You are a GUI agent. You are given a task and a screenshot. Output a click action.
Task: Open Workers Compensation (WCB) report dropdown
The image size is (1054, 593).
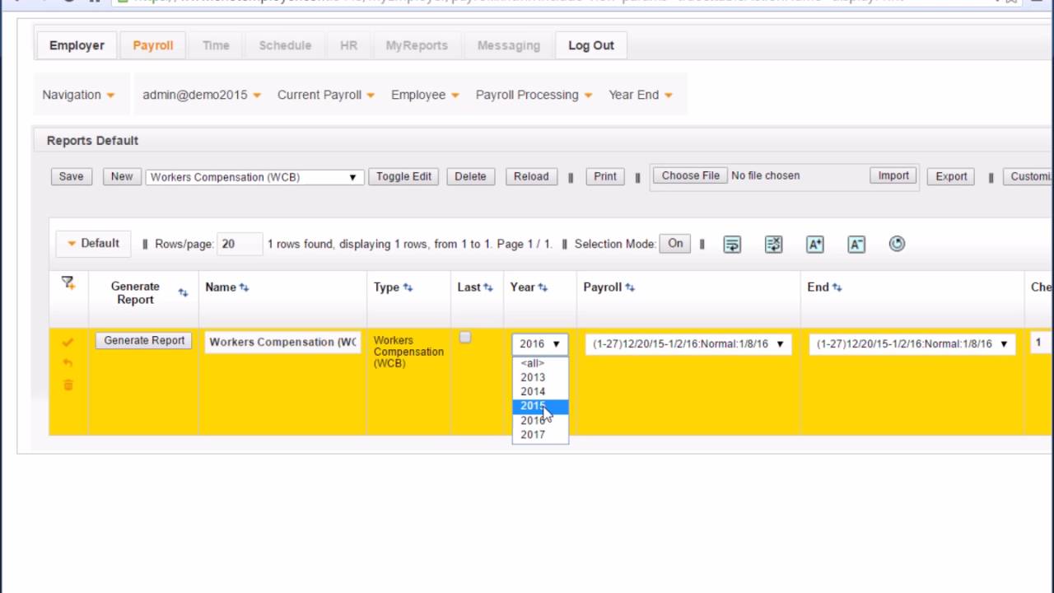point(254,177)
